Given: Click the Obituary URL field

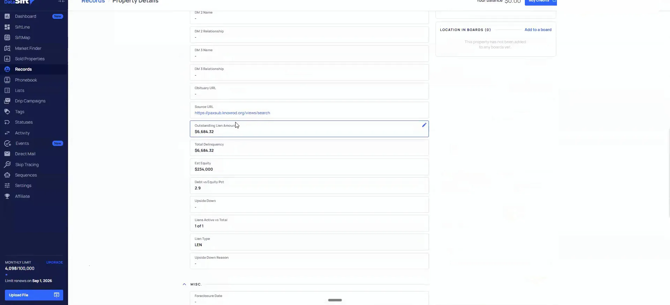Looking at the screenshot, I should coord(309,91).
